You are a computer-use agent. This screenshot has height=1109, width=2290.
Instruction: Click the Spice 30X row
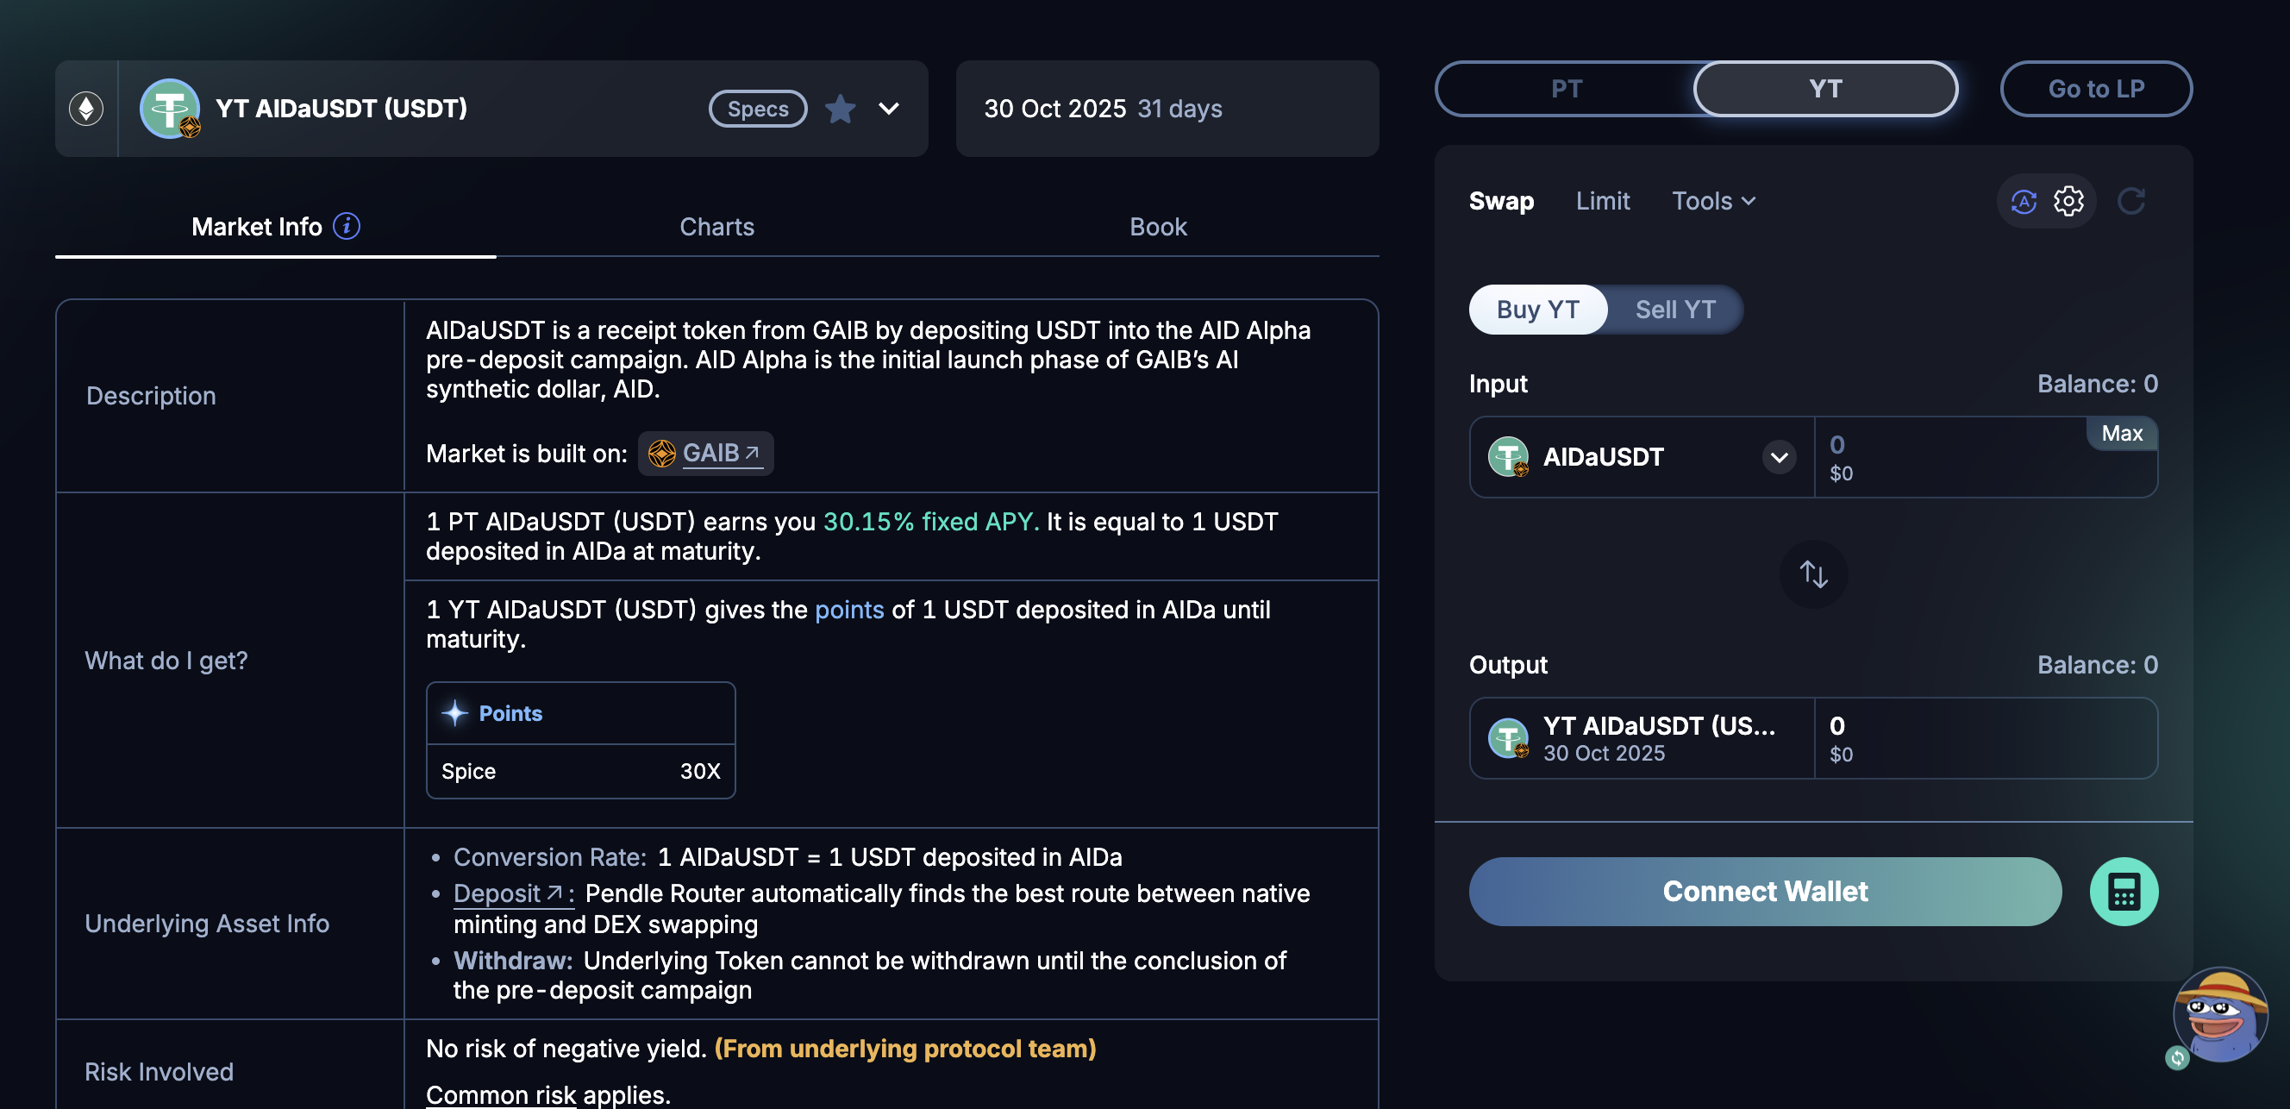tap(580, 771)
